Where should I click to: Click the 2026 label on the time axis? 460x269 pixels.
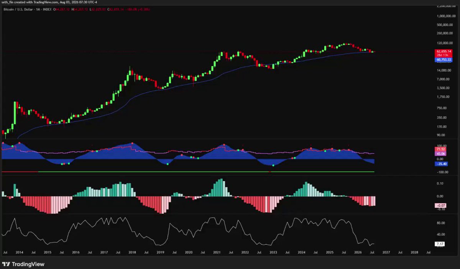(358, 253)
